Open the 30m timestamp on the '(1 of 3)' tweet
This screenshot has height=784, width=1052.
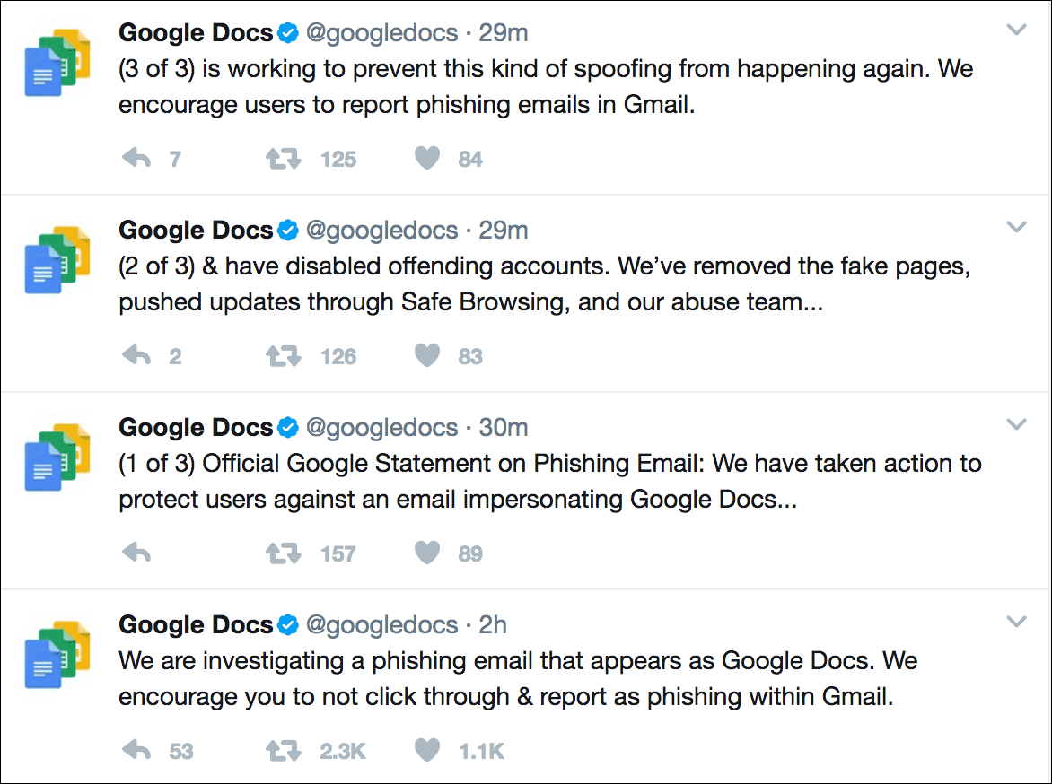(504, 428)
